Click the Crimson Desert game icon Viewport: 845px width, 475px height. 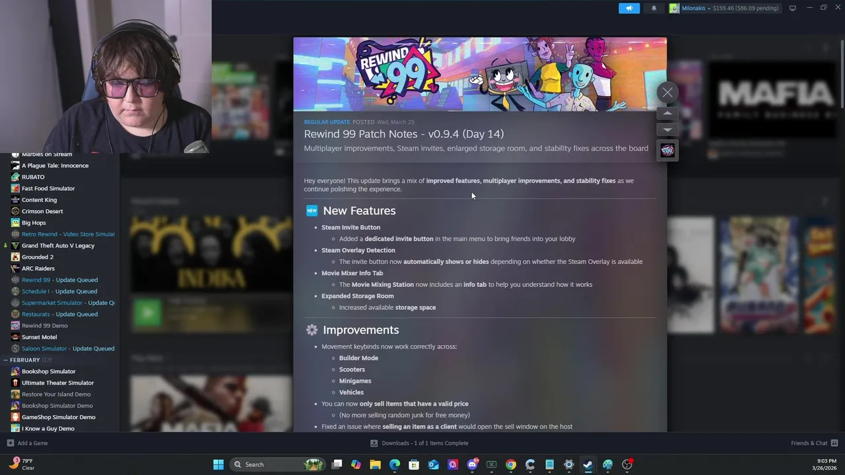tap(15, 211)
